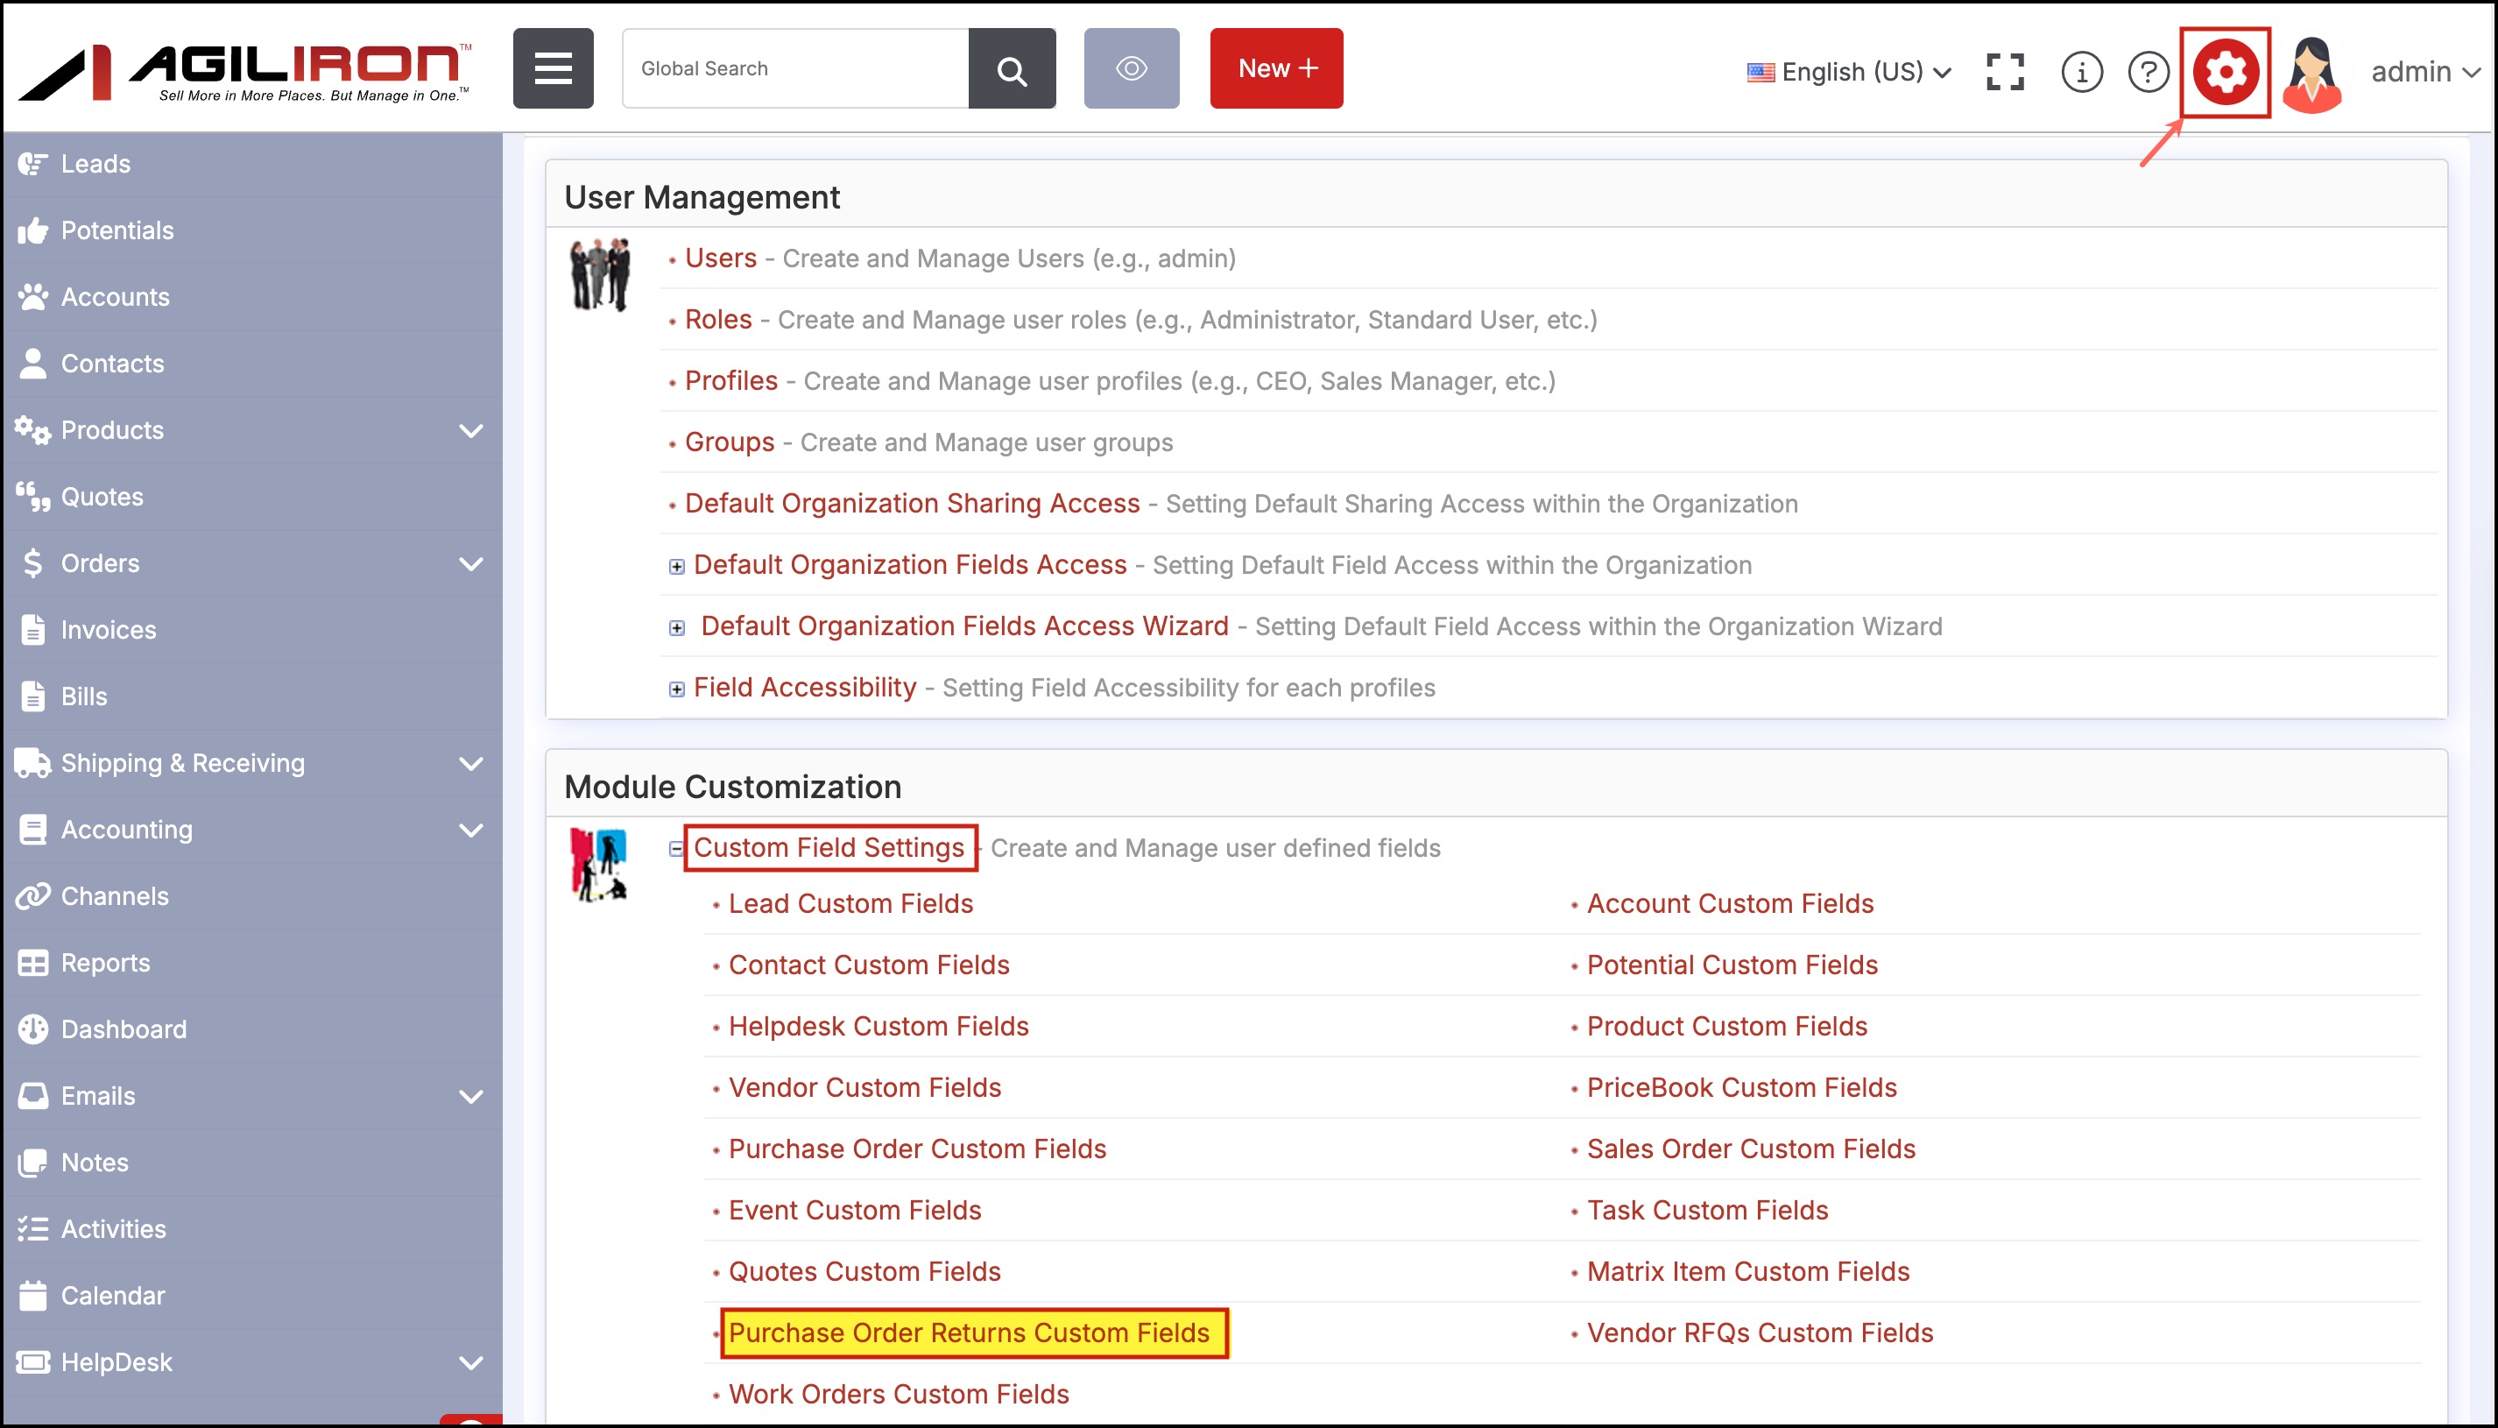Image resolution: width=2498 pixels, height=1428 pixels.
Task: Open the Profiles settings link
Action: coord(730,380)
